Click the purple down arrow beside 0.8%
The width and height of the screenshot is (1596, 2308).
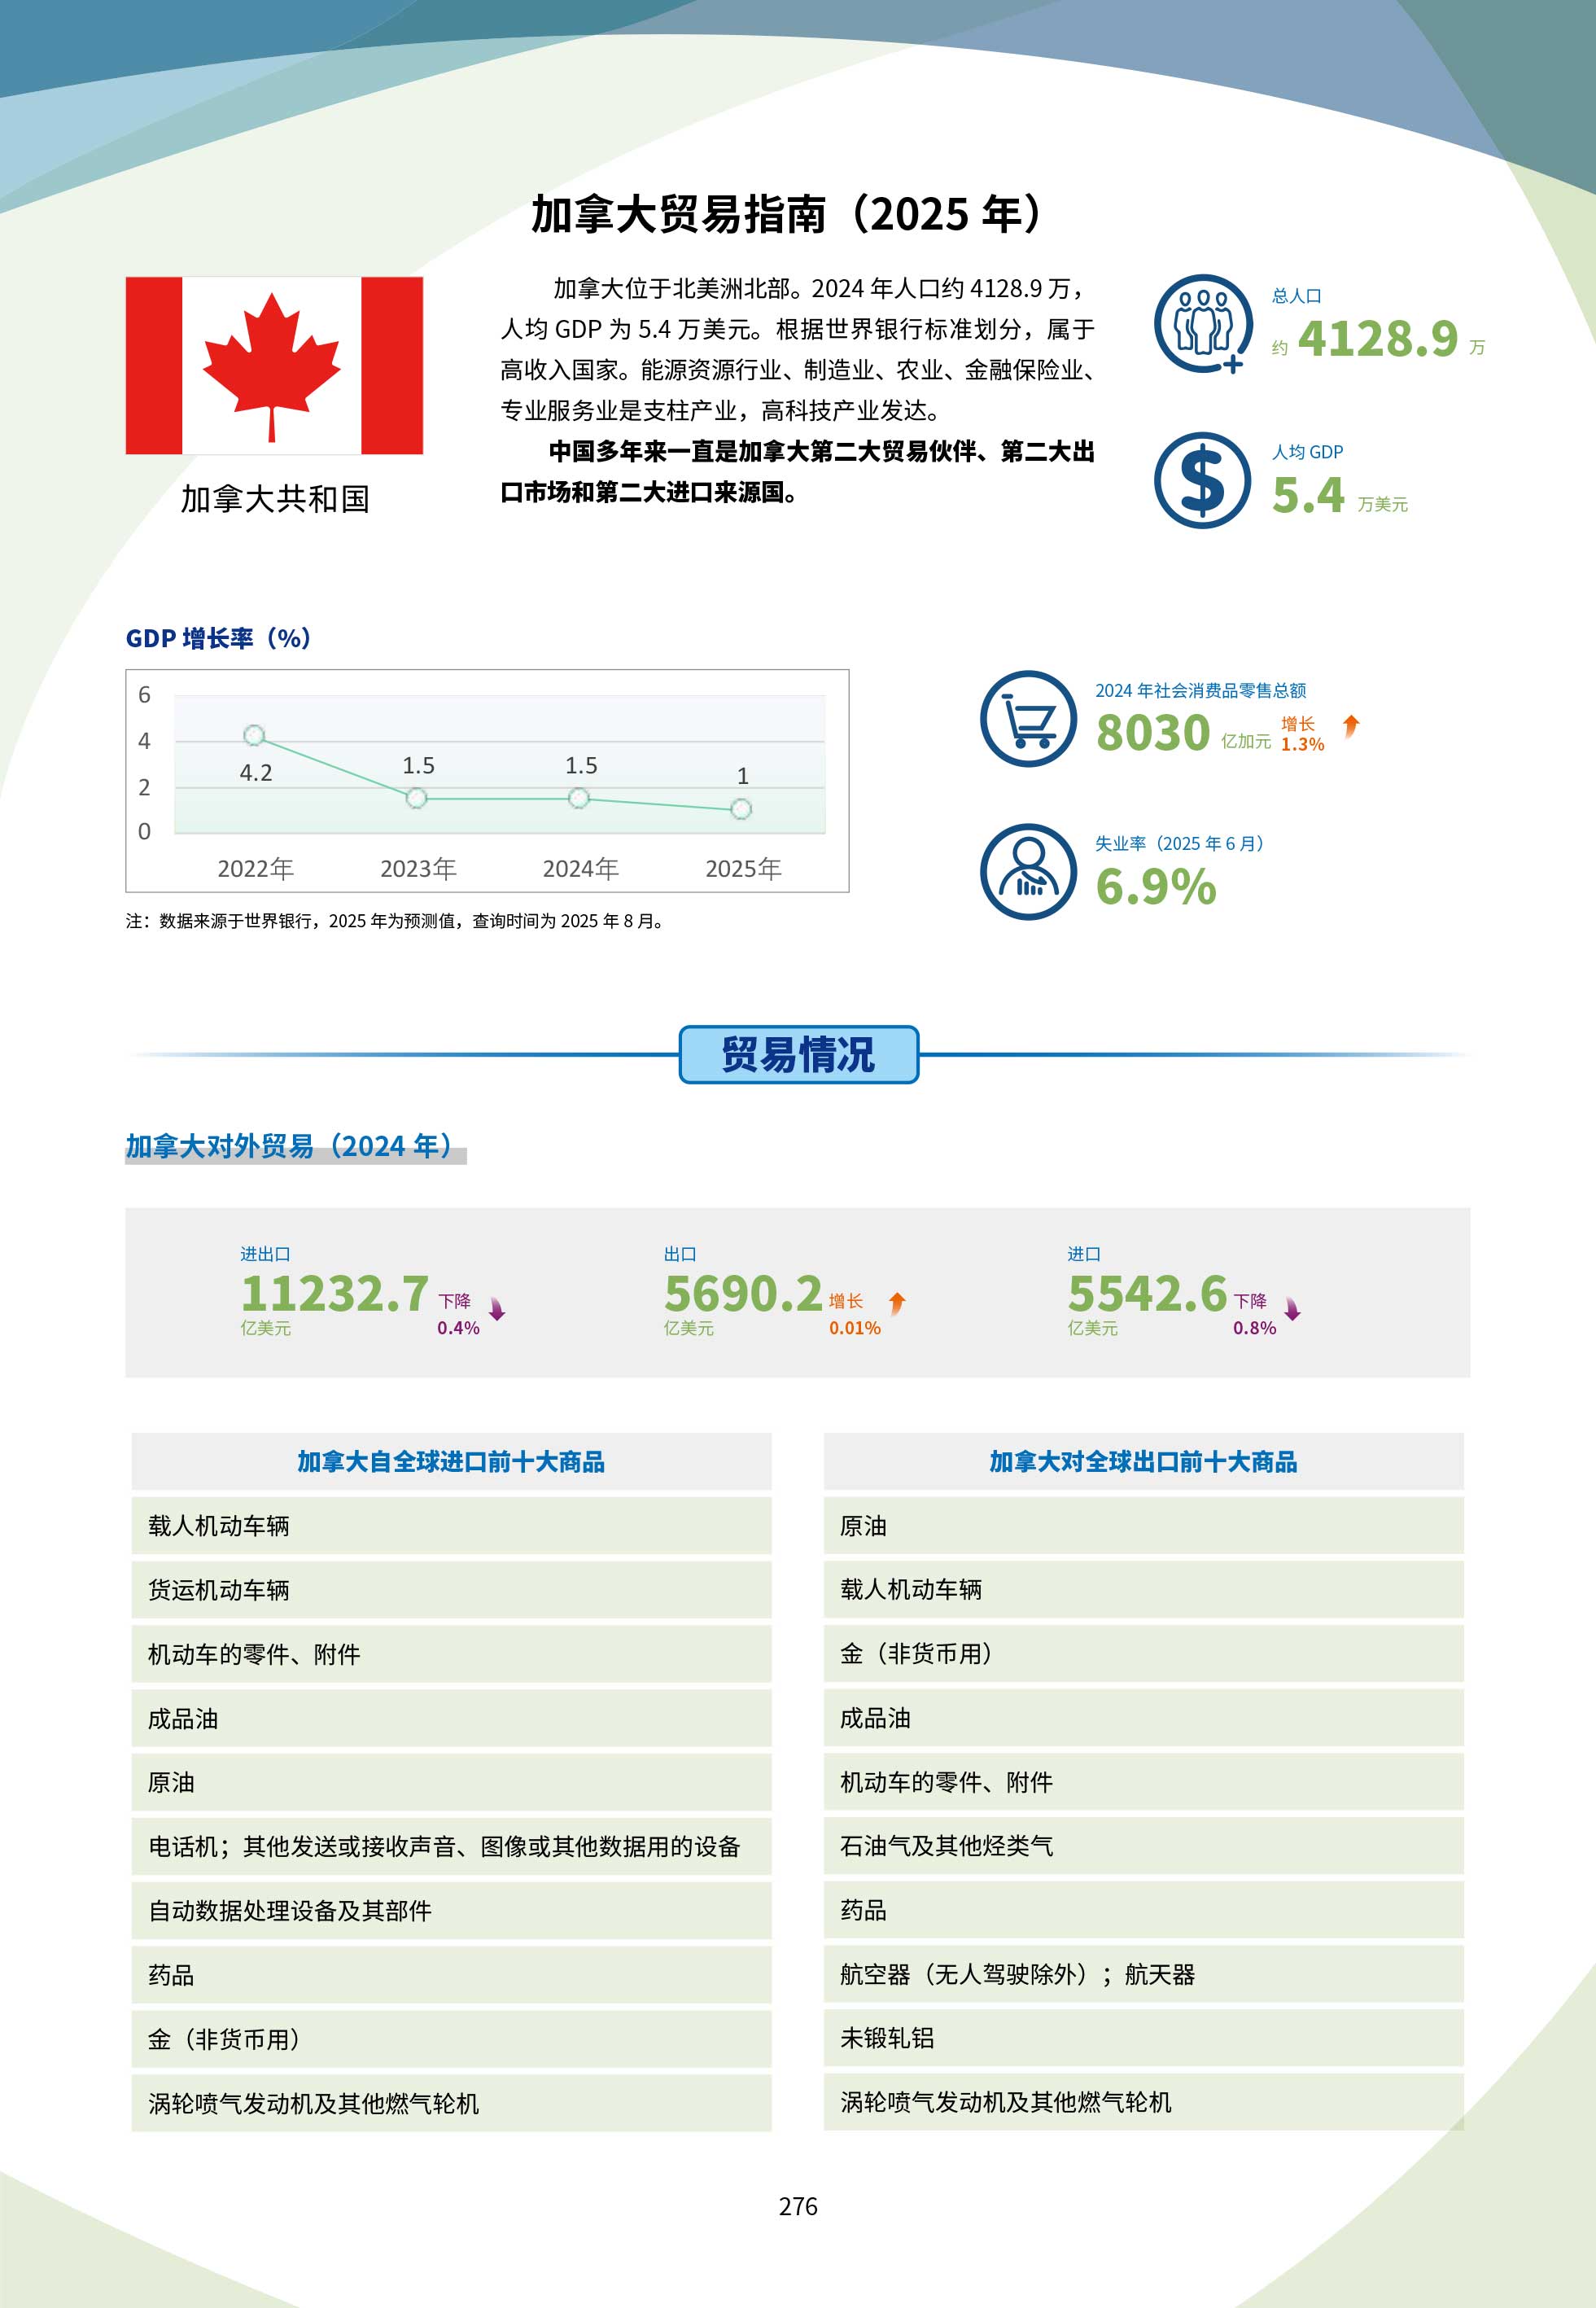coord(1292,1309)
